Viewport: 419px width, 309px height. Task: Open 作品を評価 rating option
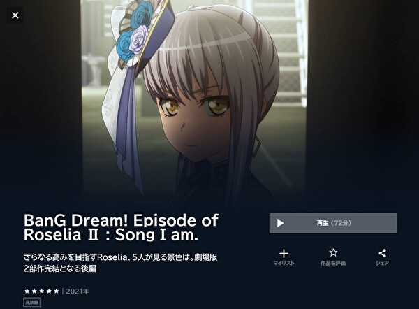333,264
